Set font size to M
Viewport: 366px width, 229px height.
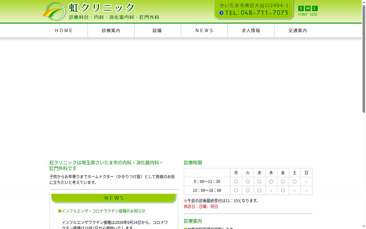click(x=308, y=8)
